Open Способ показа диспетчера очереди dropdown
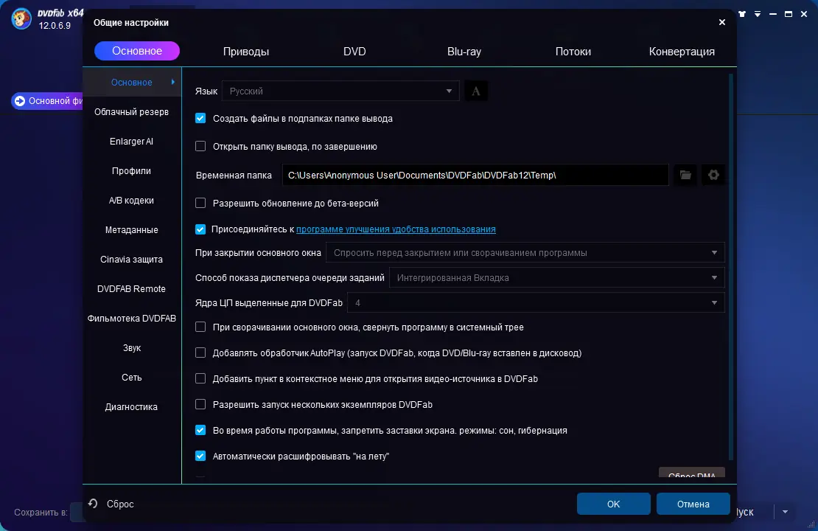Screen dimensions: 818x531 tap(556, 278)
